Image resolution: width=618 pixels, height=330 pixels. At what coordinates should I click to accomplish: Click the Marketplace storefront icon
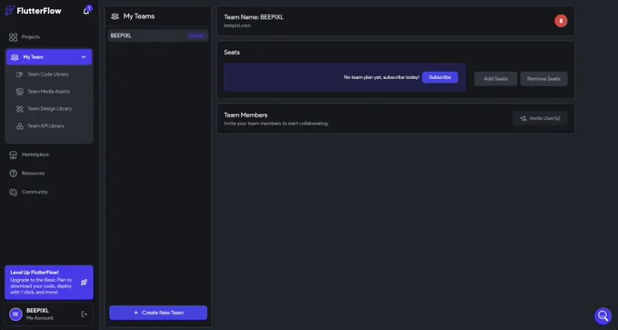(x=14, y=155)
